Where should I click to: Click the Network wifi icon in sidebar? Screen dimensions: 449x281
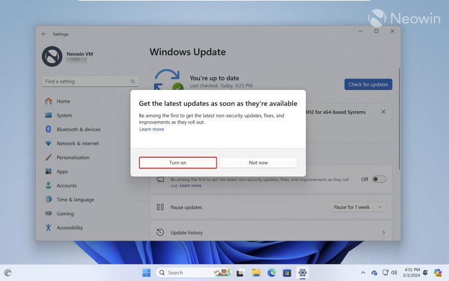point(48,143)
